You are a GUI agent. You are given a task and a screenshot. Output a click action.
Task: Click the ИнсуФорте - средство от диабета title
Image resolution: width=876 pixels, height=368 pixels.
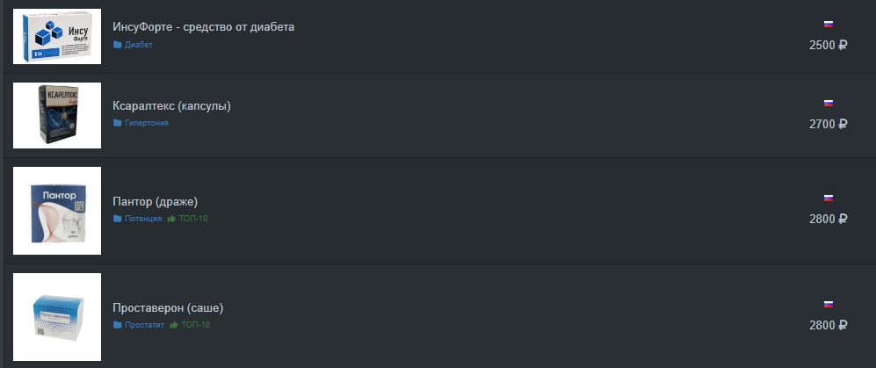pos(203,27)
